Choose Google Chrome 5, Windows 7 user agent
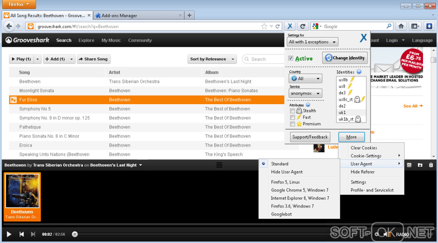Screen dimensions: 438x243 (299, 190)
